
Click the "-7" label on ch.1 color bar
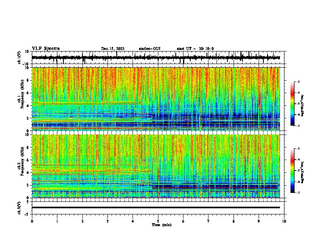pos(298,126)
